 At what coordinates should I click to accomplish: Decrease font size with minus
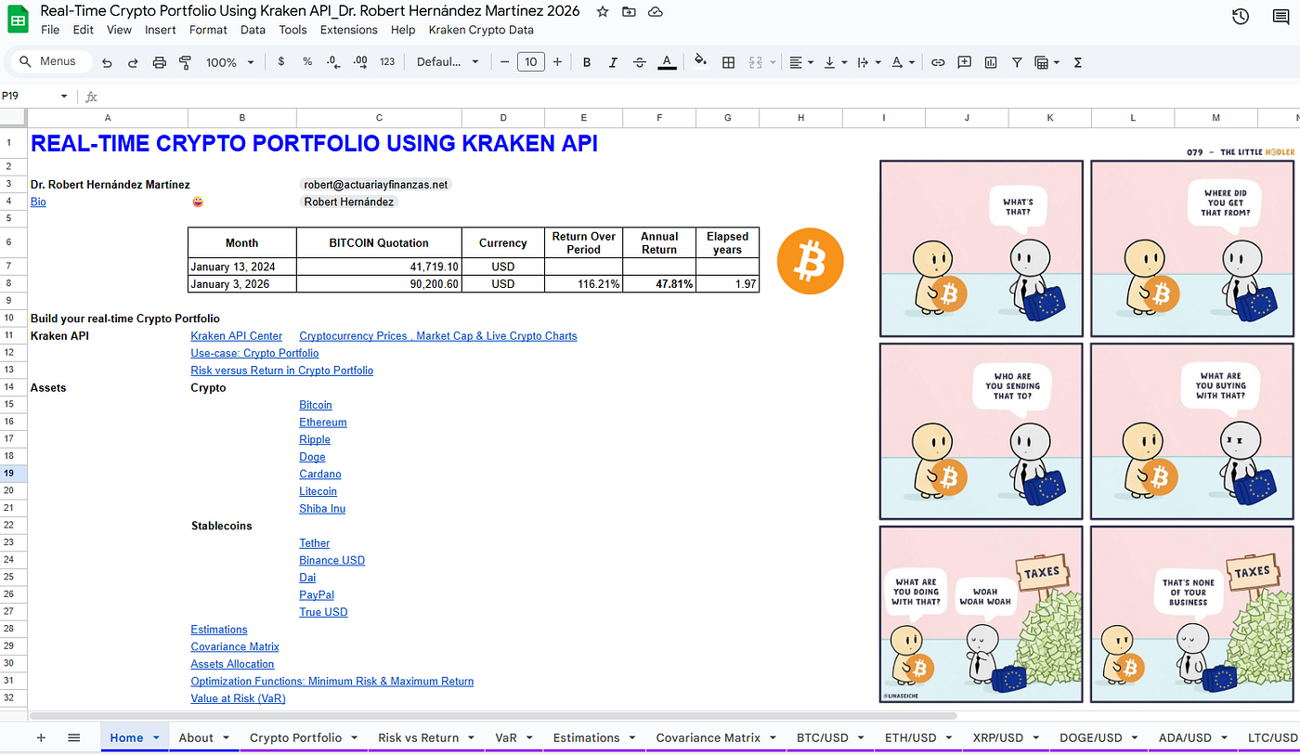pyautogui.click(x=505, y=62)
